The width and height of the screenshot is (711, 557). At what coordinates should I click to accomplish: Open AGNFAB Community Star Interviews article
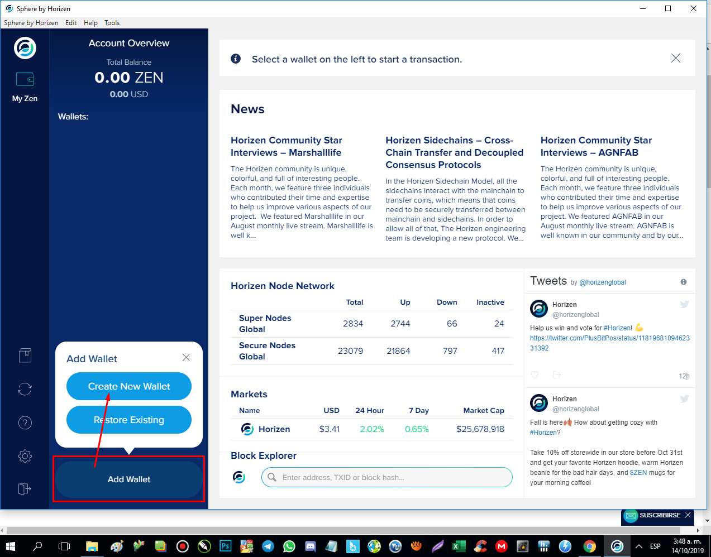[x=596, y=146]
